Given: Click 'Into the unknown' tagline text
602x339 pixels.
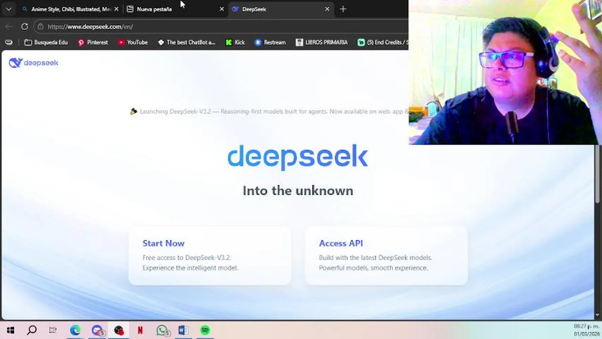Looking at the screenshot, I should coord(298,191).
